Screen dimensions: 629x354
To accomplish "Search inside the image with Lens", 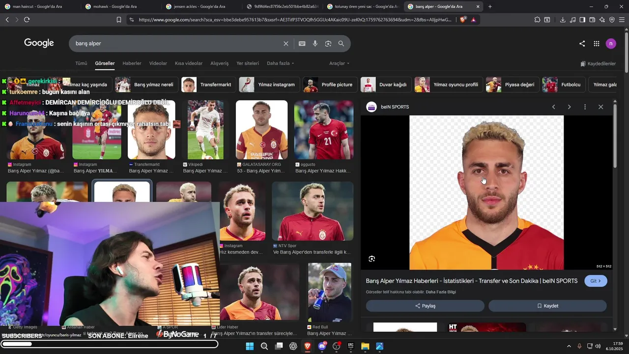I will 372,259.
